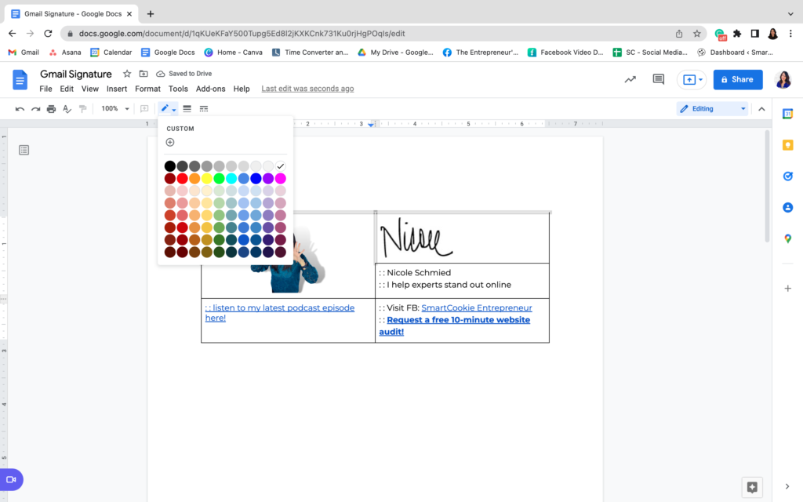The width and height of the screenshot is (803, 502).
Task: Click the browser address bar URL
Action: point(242,34)
